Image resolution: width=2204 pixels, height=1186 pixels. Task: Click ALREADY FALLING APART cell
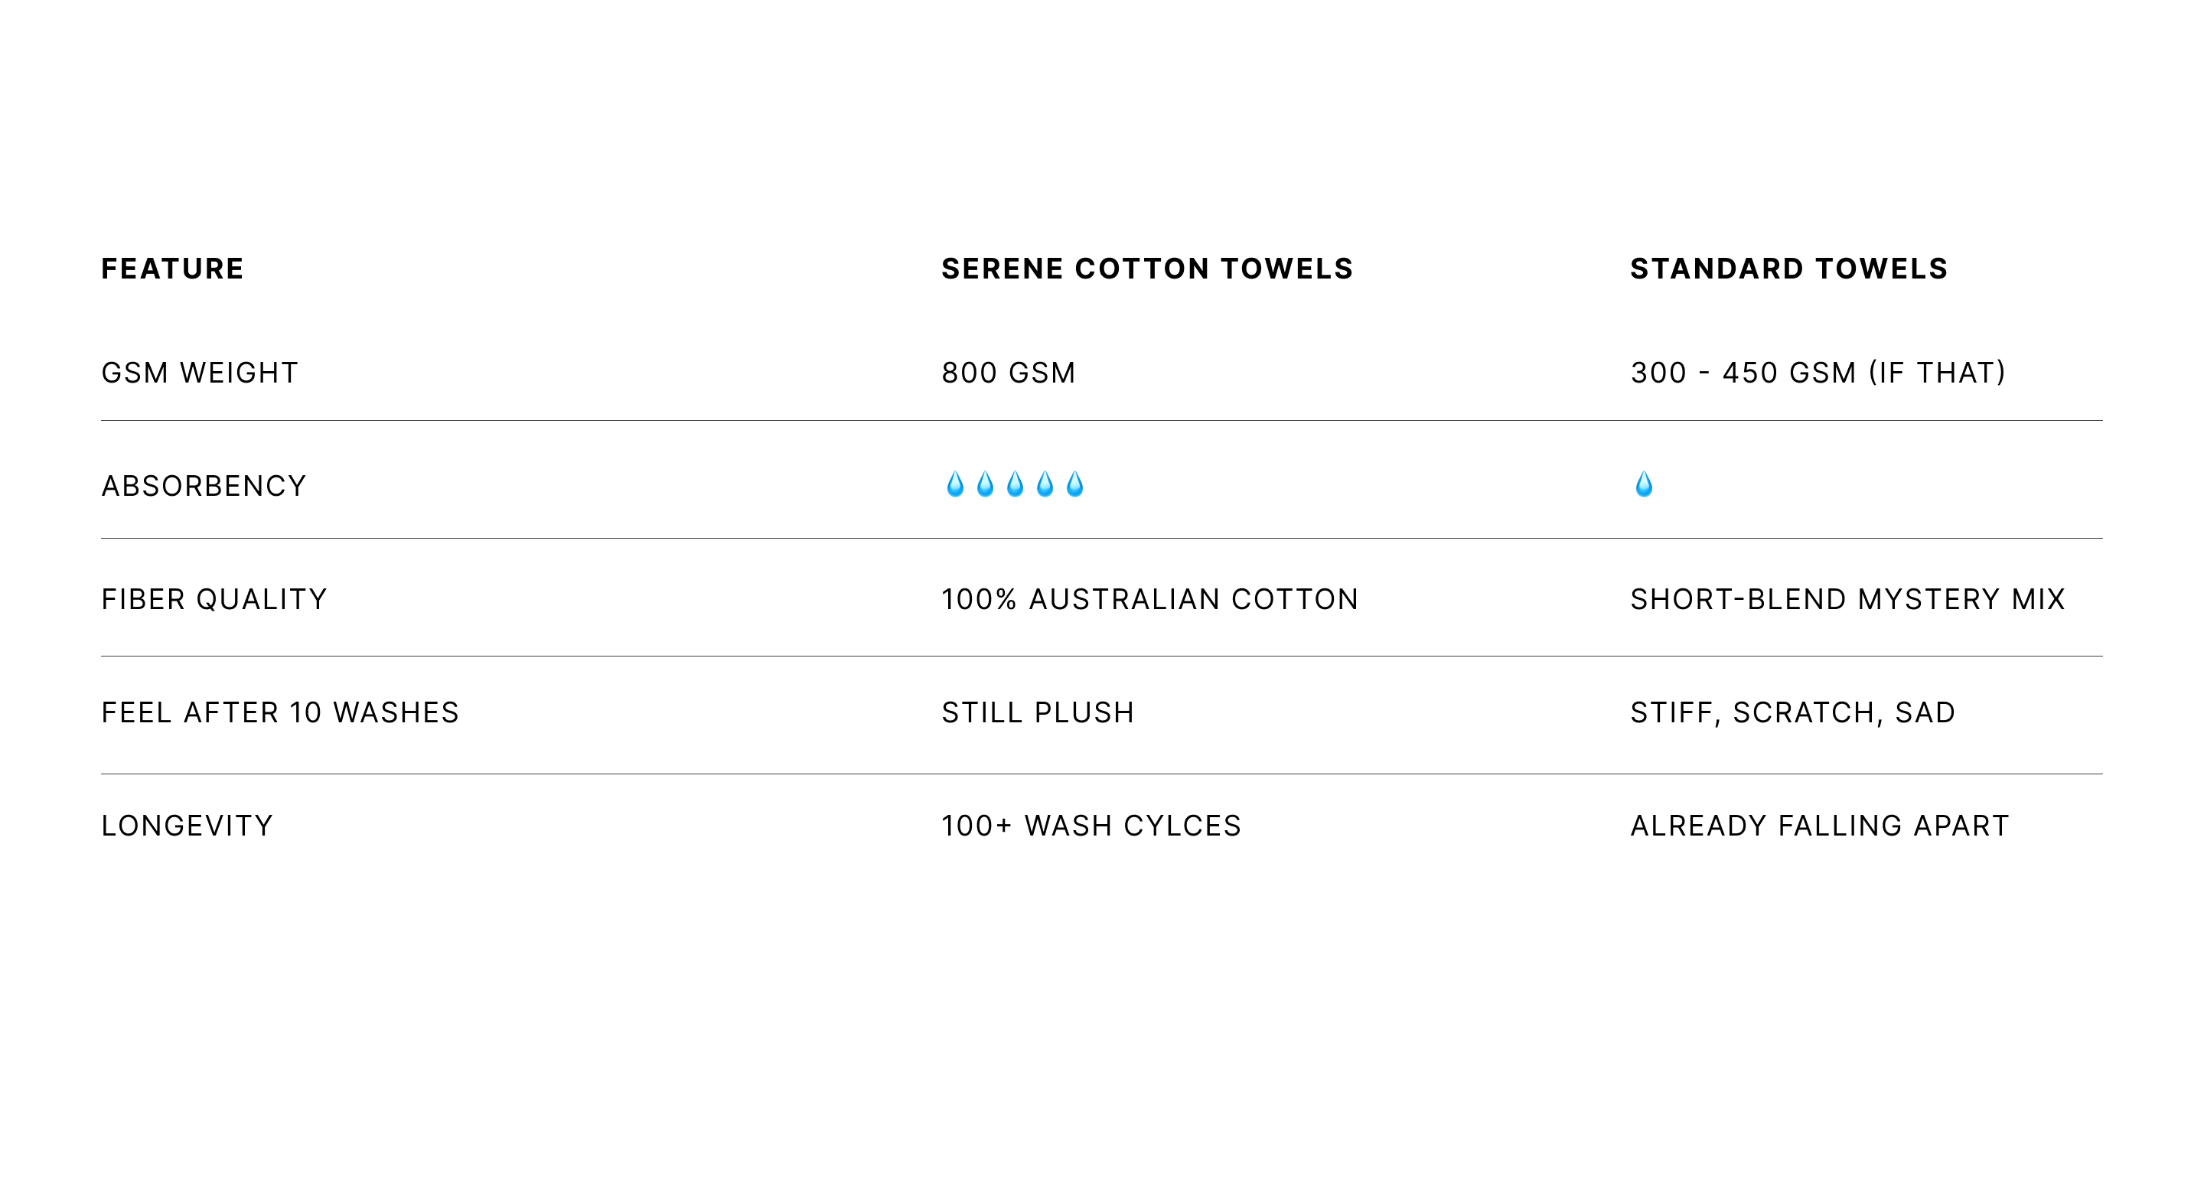(x=1820, y=826)
